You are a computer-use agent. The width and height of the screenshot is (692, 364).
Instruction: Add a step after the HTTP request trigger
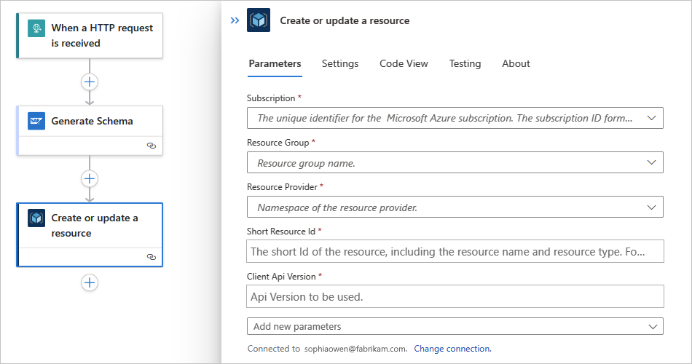point(90,82)
